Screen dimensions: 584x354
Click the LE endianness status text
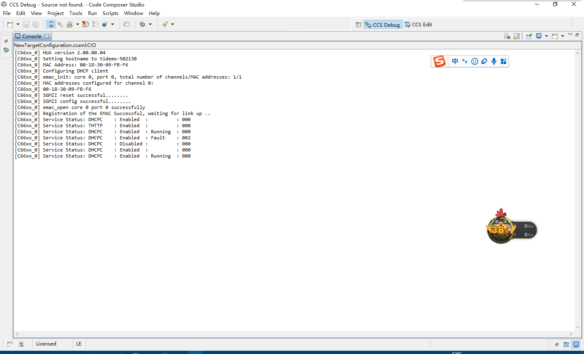(x=79, y=344)
